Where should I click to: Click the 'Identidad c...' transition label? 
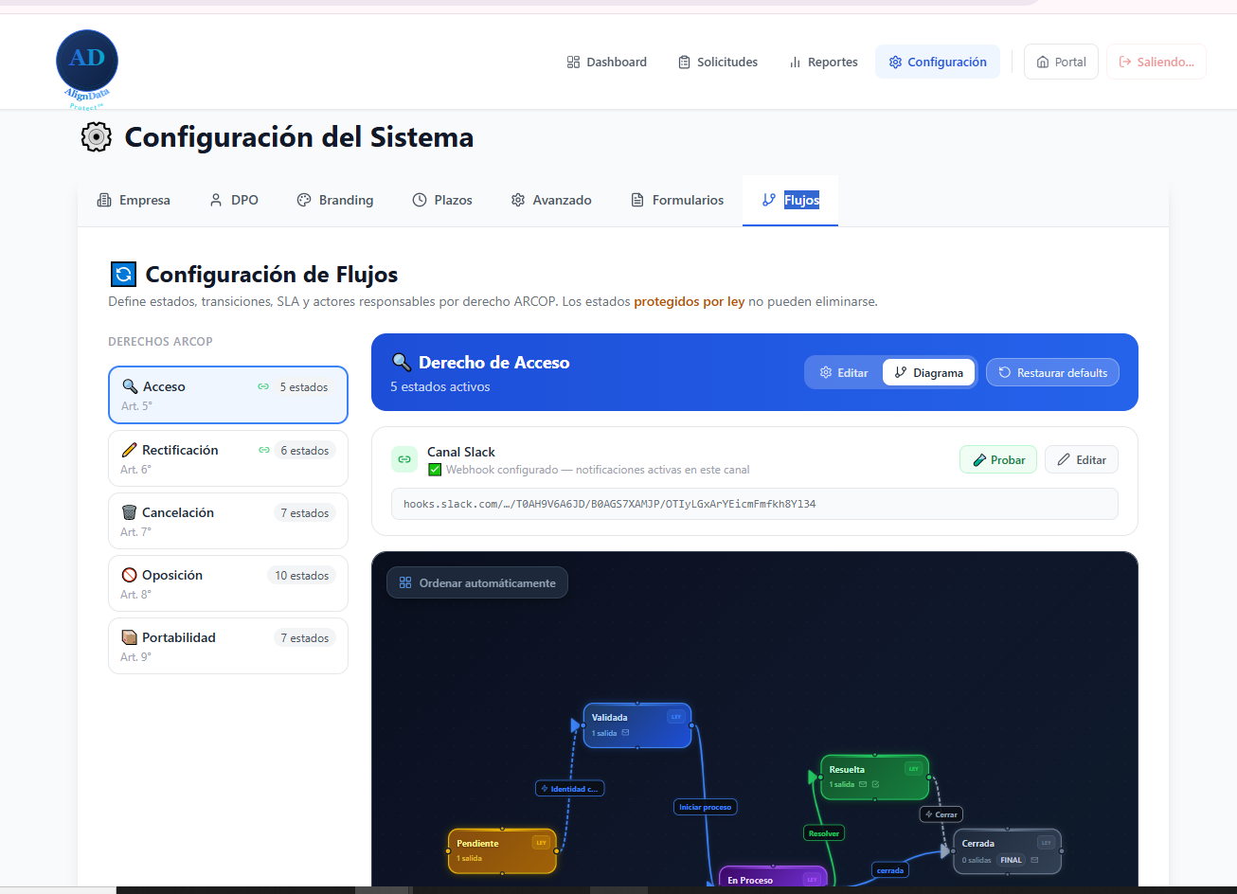tap(570, 788)
